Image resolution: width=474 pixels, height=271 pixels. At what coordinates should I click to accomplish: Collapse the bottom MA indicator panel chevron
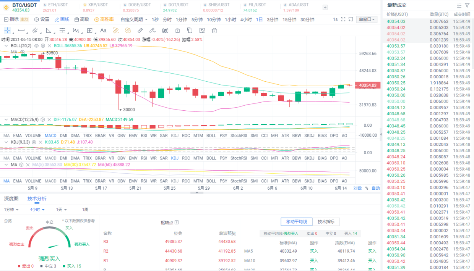pyautogui.click(x=6, y=165)
